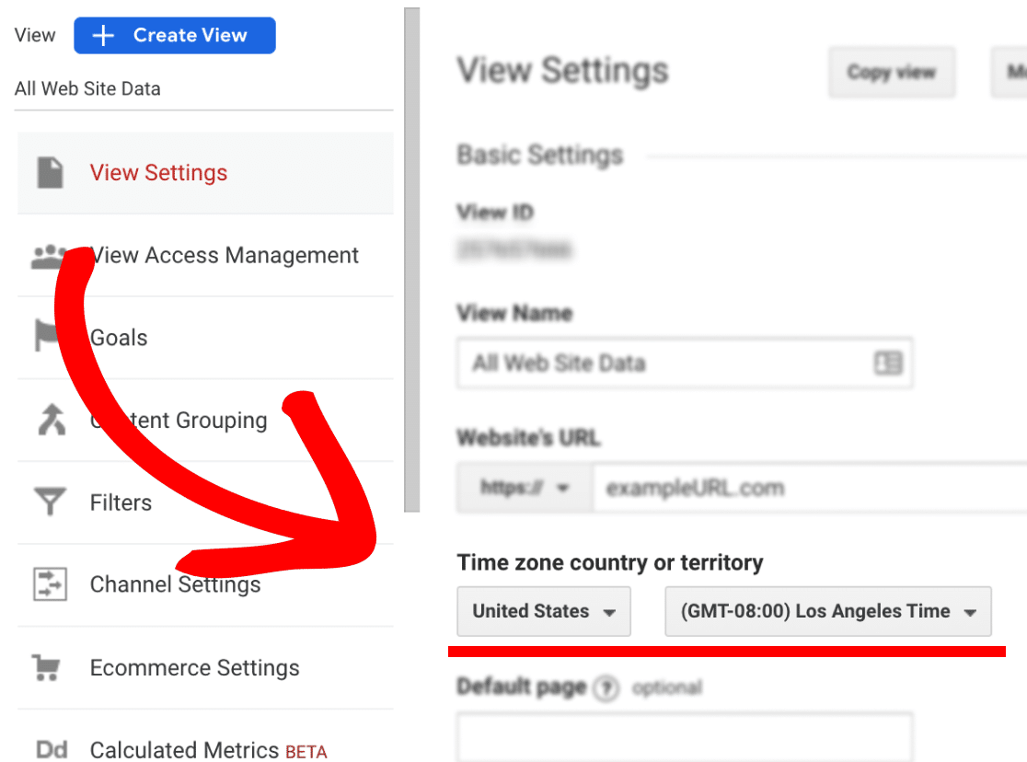Click the Calculated Metrics Dd icon
Image resolution: width=1027 pixels, height=762 pixels.
pos(52,749)
